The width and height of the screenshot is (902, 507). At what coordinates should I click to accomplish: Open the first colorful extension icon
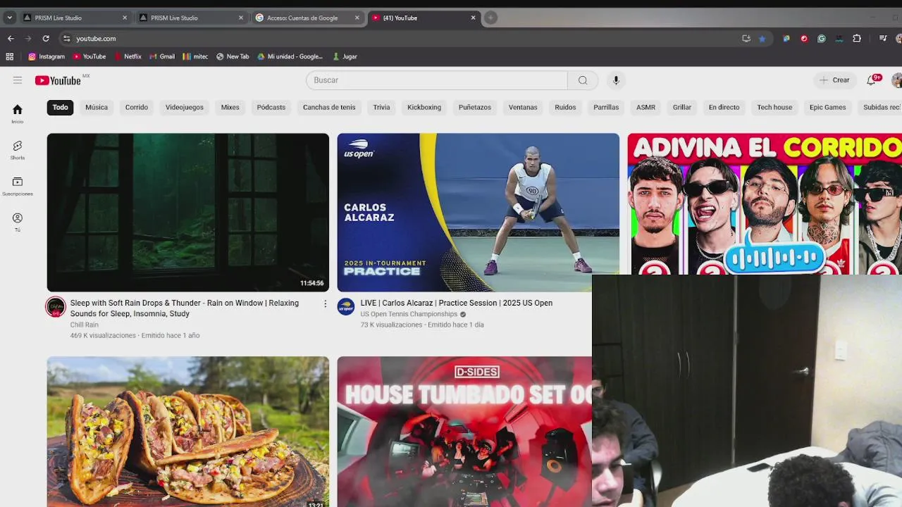tap(786, 39)
